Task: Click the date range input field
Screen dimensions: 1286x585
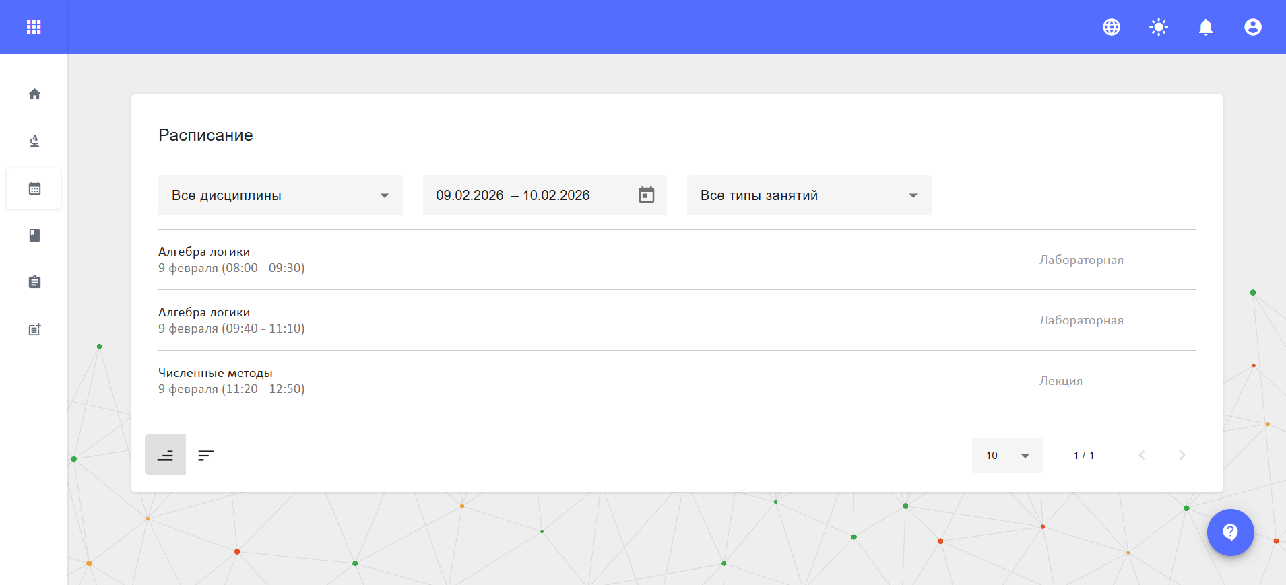Action: pos(525,195)
